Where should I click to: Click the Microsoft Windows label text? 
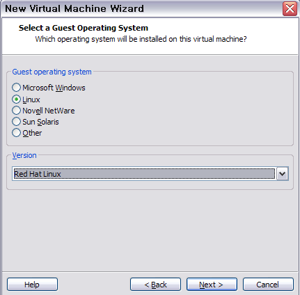pyautogui.click(x=54, y=88)
